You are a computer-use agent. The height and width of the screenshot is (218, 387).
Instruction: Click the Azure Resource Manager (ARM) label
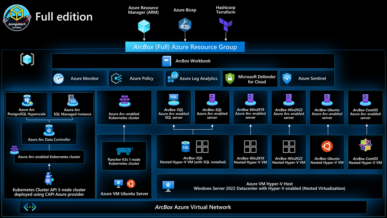(143, 10)
